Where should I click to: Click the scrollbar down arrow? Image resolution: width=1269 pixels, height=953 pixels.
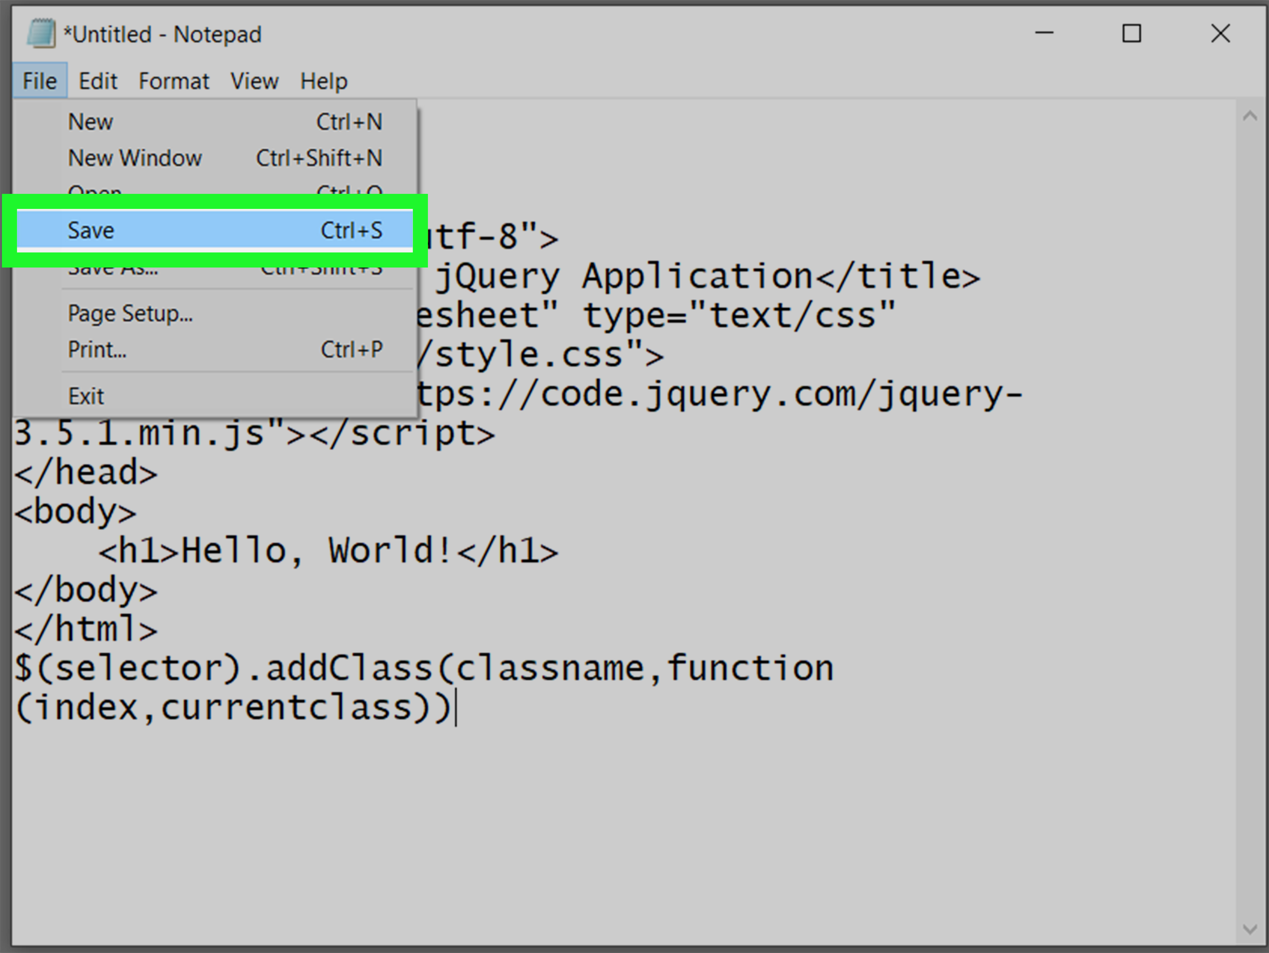tap(1250, 929)
